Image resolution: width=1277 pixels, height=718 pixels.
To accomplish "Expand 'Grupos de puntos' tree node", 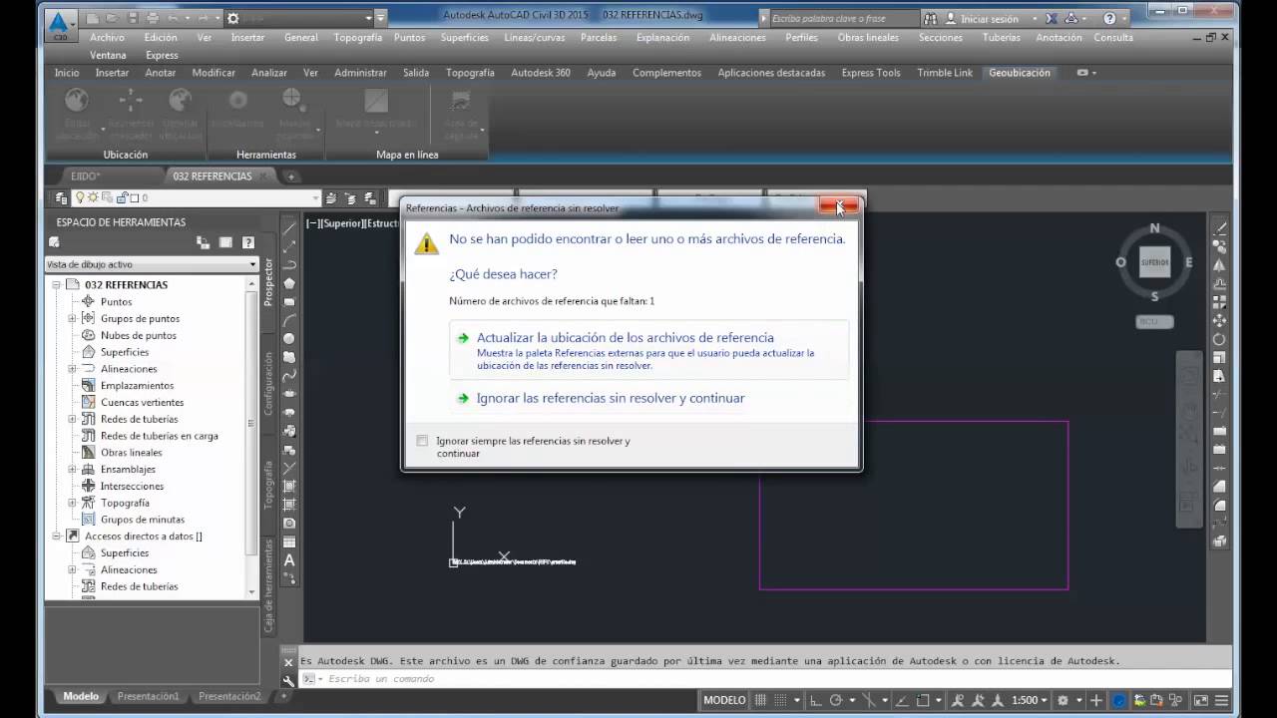I will tap(72, 318).
